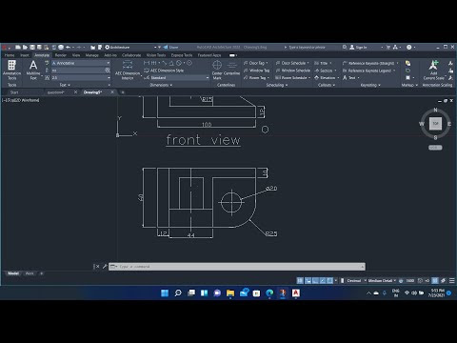Viewport: 457px width, 343px height.
Task: Click the Section callout tool
Action: point(325,71)
